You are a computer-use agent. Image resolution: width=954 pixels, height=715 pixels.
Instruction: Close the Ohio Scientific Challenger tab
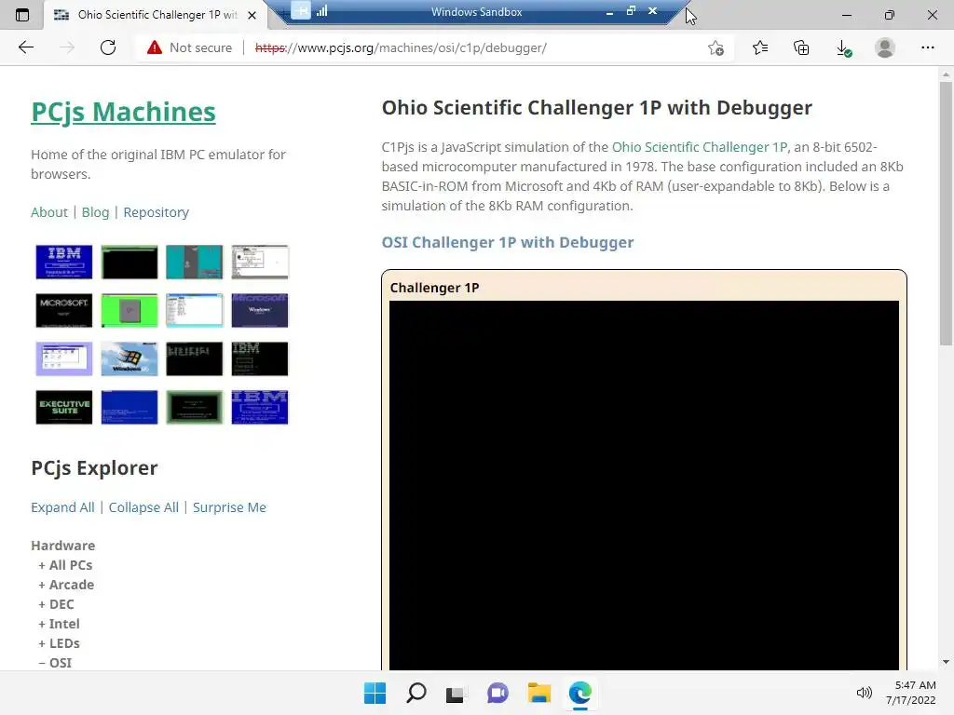pyautogui.click(x=252, y=15)
